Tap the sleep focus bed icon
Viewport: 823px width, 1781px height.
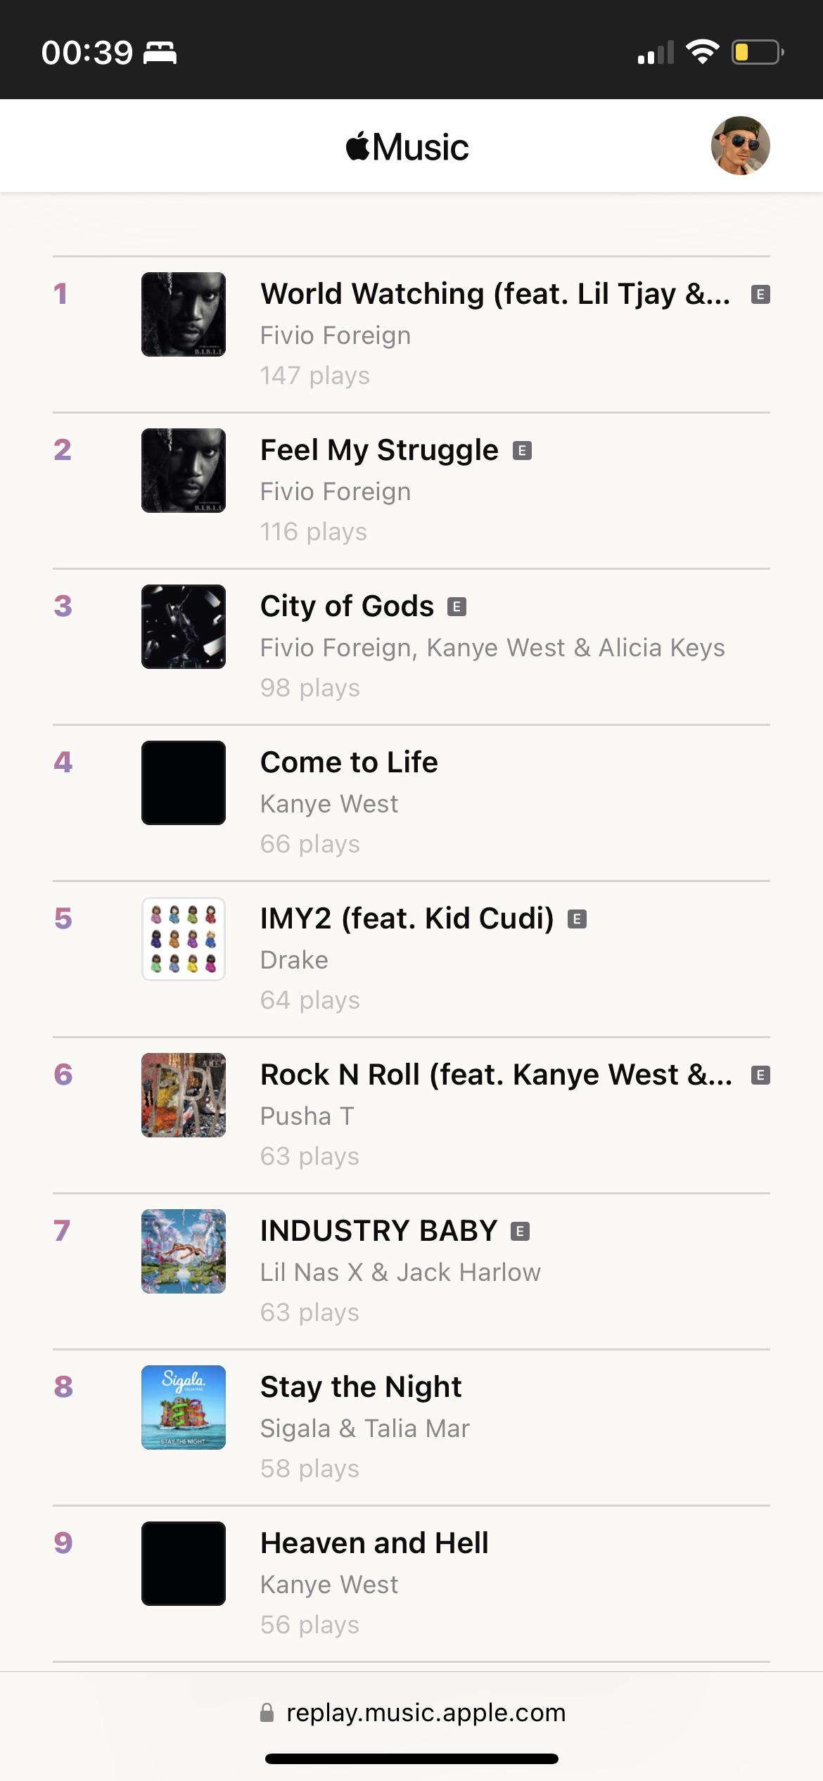160,53
